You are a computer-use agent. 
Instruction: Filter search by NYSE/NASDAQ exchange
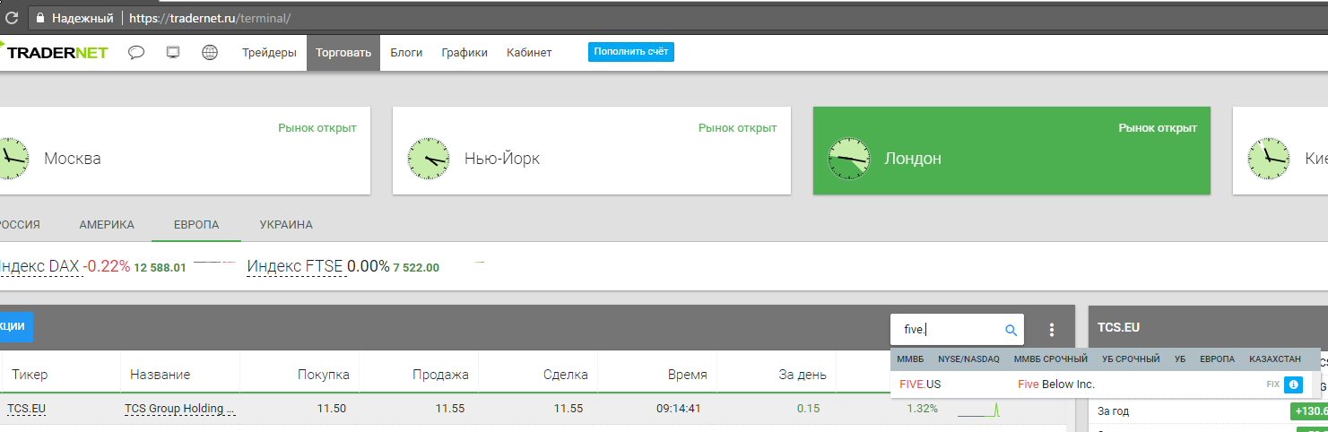[968, 359]
